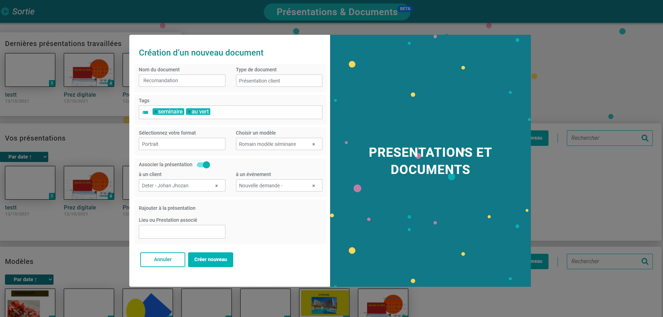663x317 pixels.
Task: Open Choisir un modèle dropdown
Action: (279, 144)
